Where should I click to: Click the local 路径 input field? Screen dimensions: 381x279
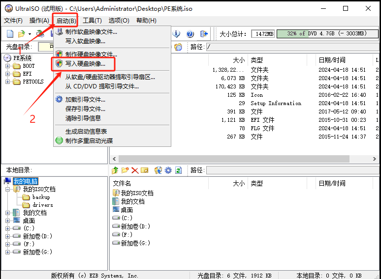coord(293,170)
